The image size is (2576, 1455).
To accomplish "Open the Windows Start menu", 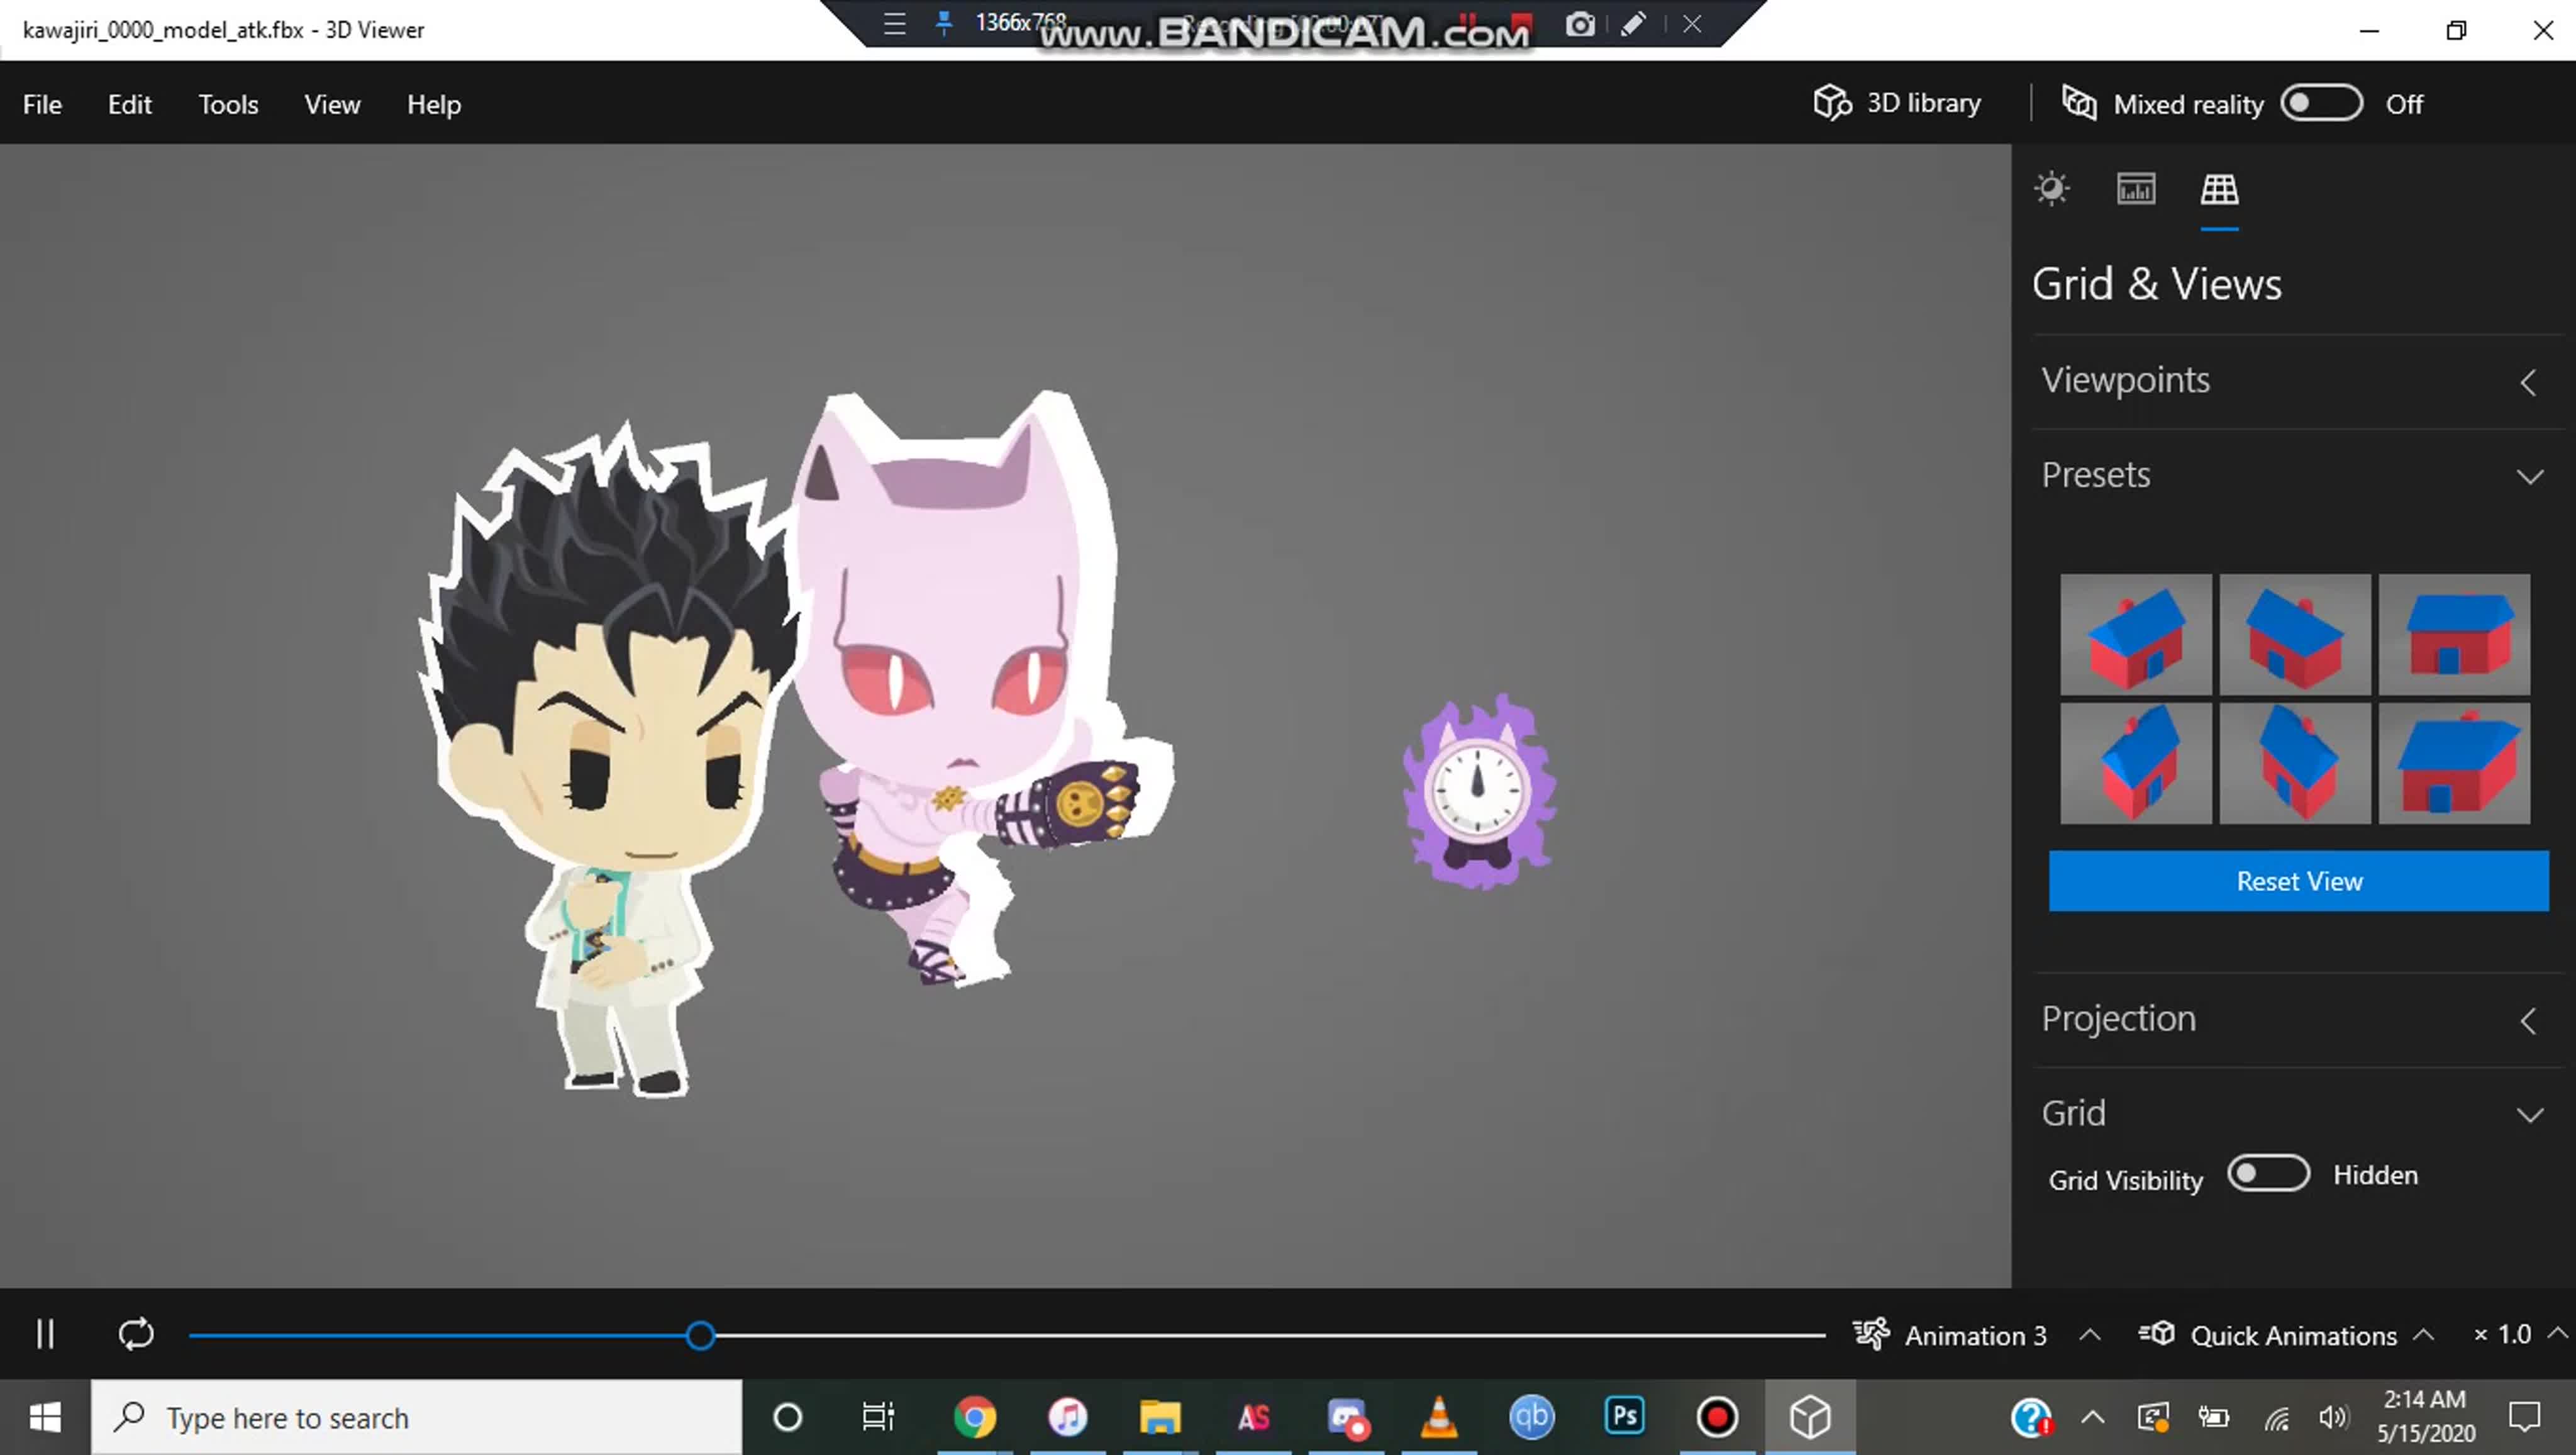I will (x=45, y=1417).
